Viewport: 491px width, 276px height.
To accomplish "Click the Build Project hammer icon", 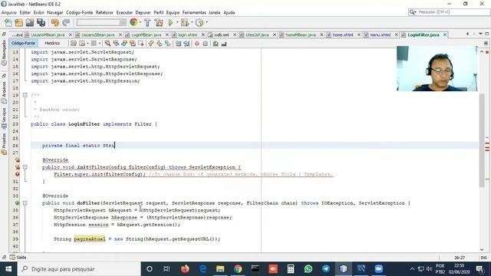I will pos(147,22).
